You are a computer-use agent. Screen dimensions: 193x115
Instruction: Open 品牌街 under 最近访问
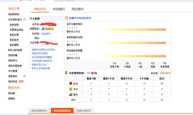click(11, 99)
